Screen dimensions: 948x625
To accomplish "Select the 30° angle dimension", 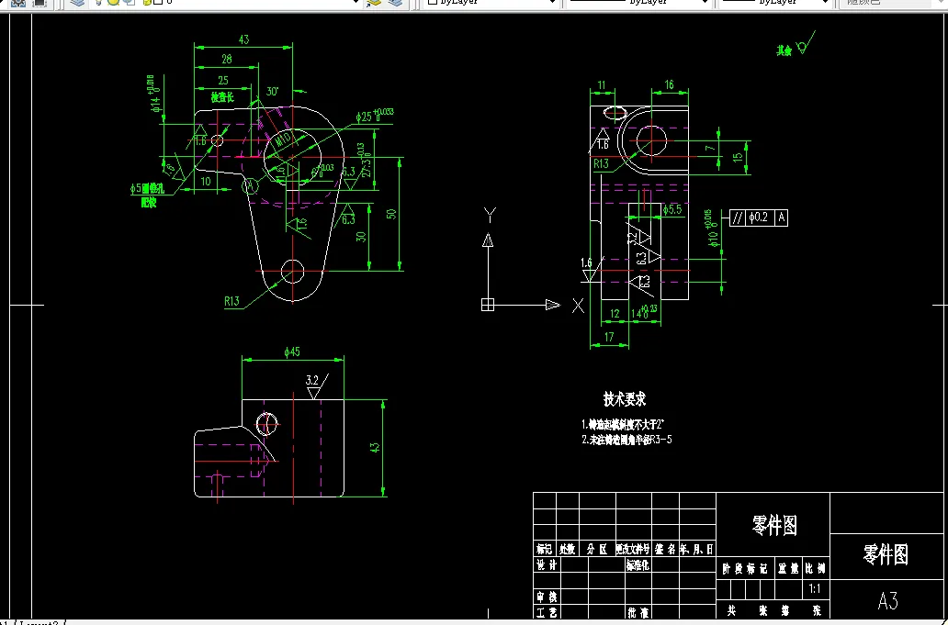I will click(x=272, y=91).
